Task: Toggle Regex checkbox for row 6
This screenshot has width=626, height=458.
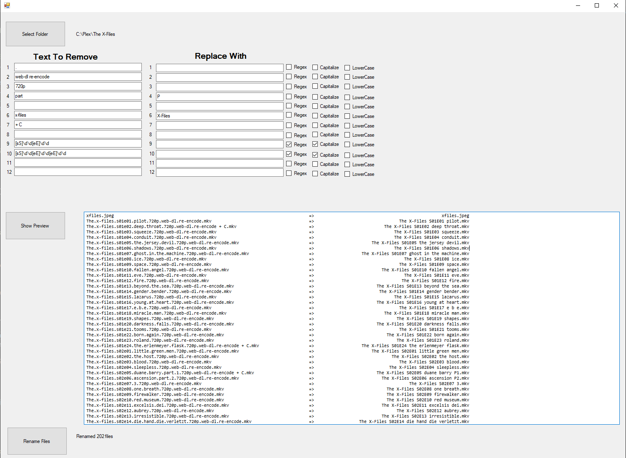Action: coord(289,115)
